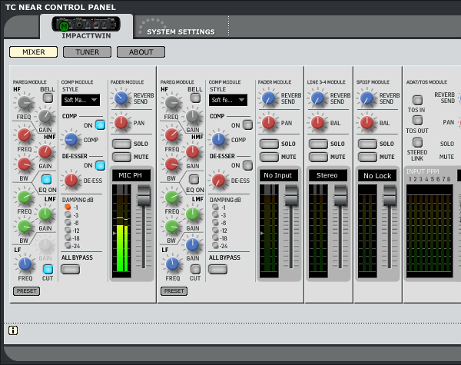The height and width of the screenshot is (365, 461).
Task: Open the System Settings tab
Action: coord(181,32)
